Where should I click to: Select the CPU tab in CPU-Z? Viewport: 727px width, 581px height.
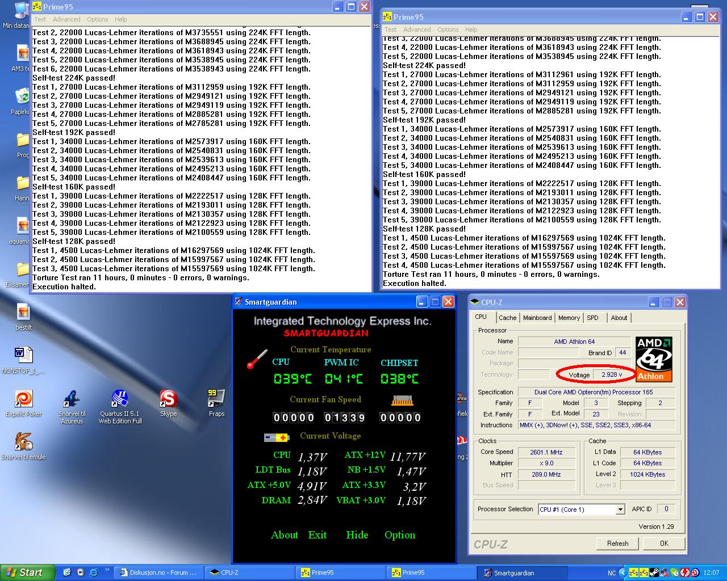481,317
